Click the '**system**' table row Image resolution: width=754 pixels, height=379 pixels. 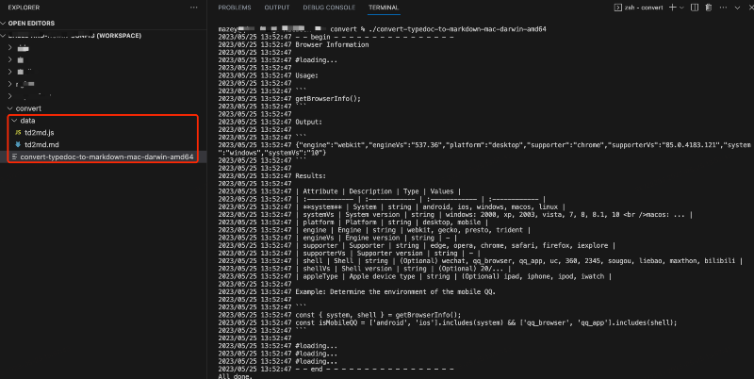pyautogui.click(x=430, y=206)
